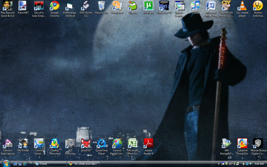Image resolution: width=267 pixels, height=167 pixels.
Task: Select the AnyDVD fox icon
Action: [86, 144]
